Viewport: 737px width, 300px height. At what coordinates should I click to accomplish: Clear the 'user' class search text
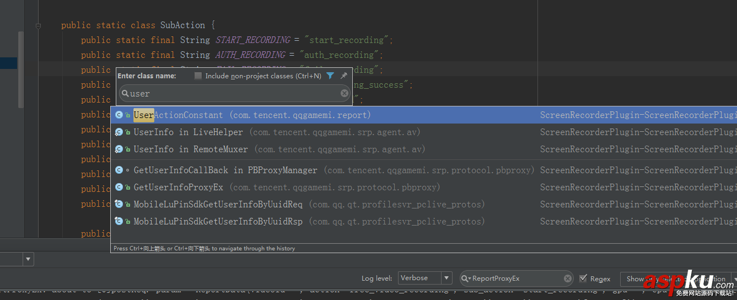tap(345, 93)
